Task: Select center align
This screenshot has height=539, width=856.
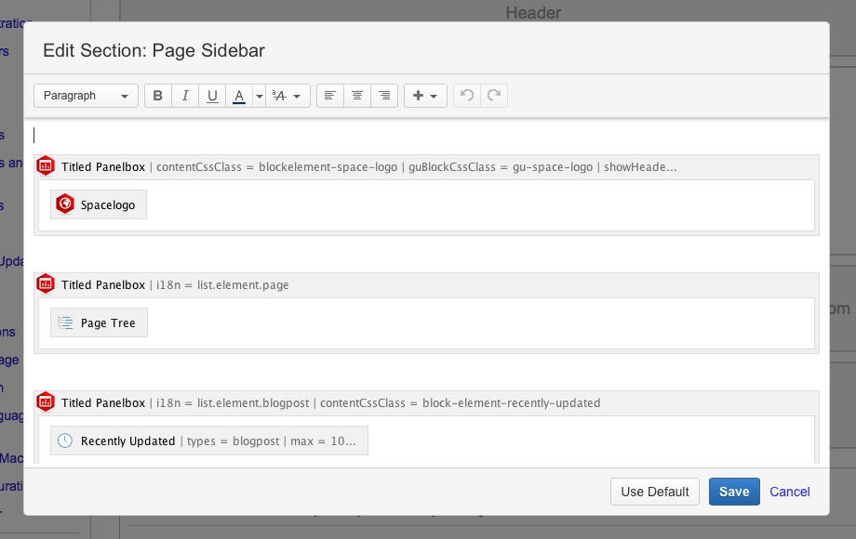Action: click(x=357, y=95)
